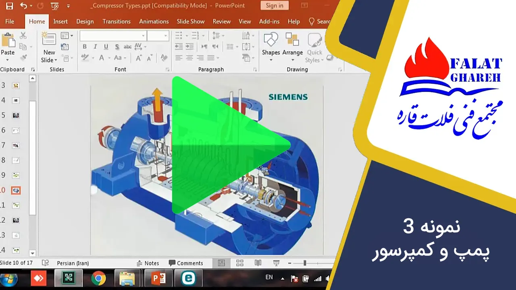Click the Increase Font Size icon
The image size is (516, 290).
tap(138, 58)
